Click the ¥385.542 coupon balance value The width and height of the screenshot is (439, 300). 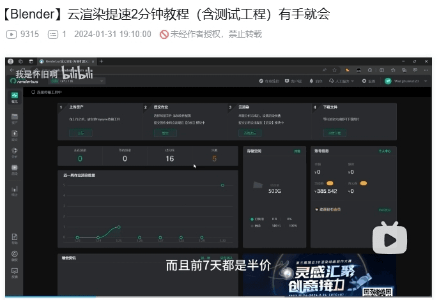point(326,191)
